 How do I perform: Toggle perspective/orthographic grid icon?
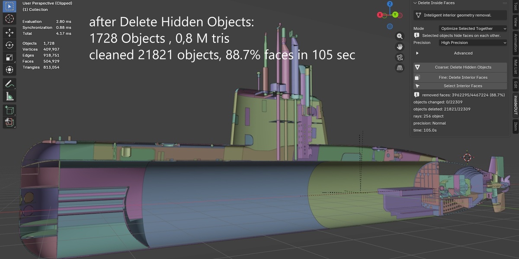click(x=400, y=68)
